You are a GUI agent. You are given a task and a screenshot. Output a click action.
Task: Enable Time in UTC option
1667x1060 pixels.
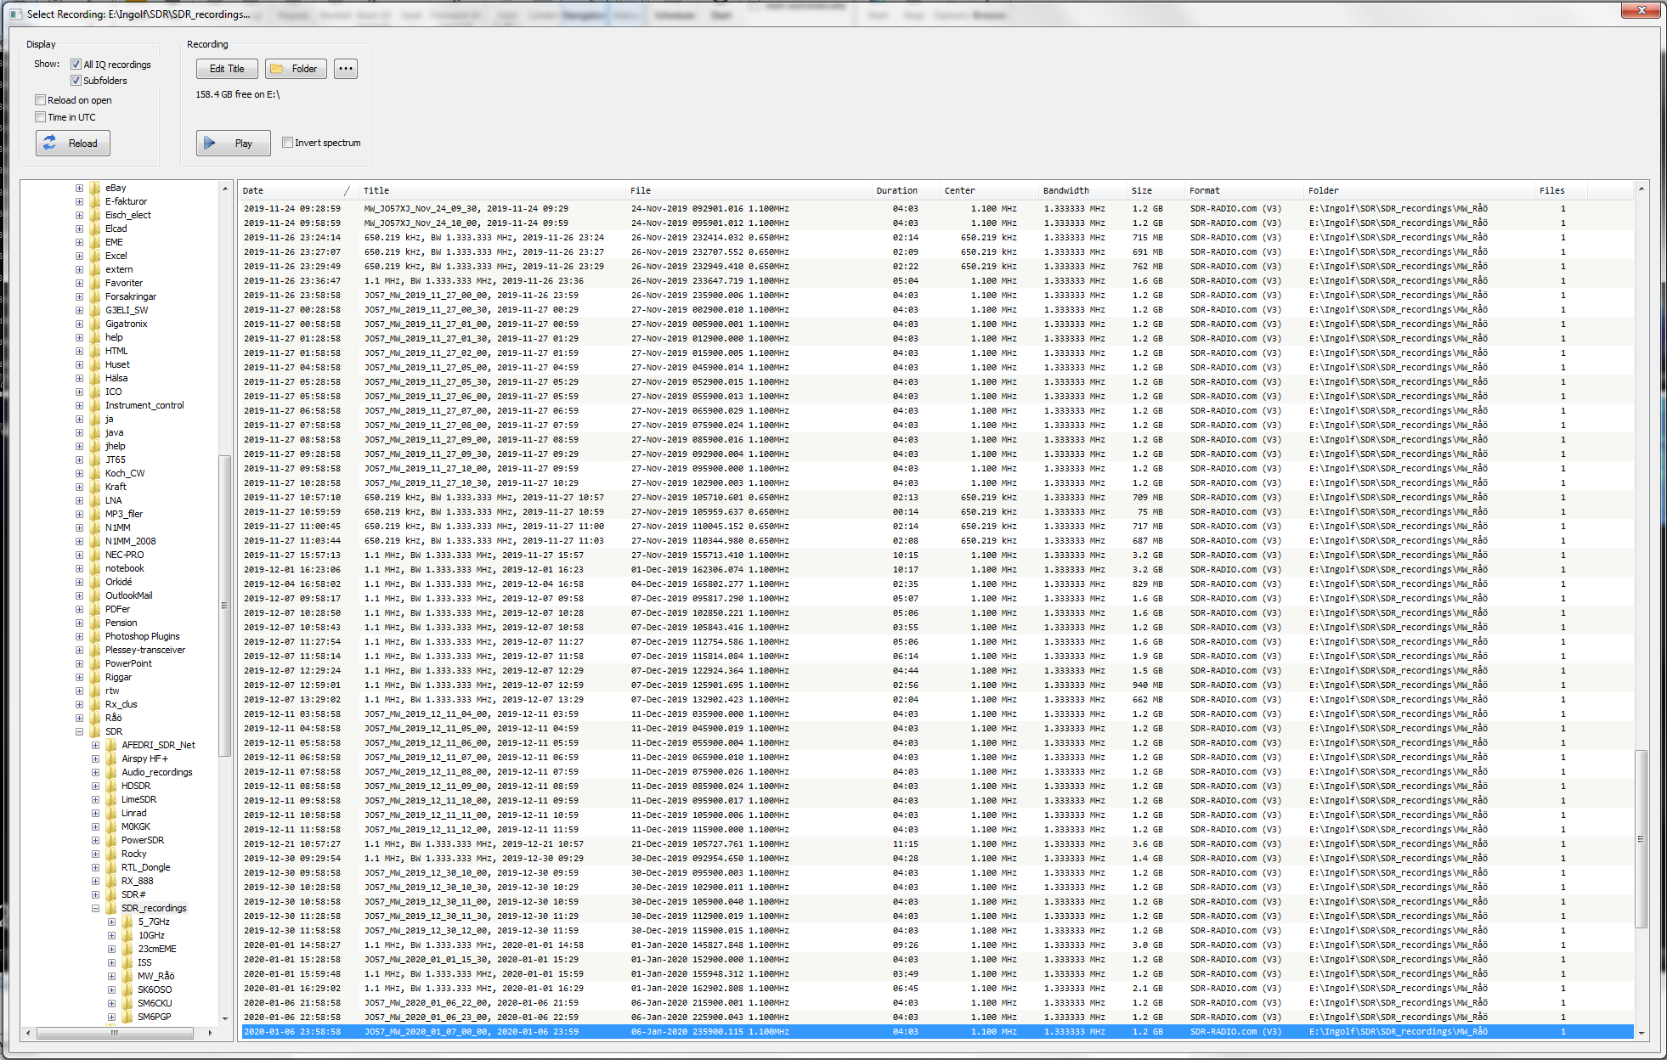[40, 117]
